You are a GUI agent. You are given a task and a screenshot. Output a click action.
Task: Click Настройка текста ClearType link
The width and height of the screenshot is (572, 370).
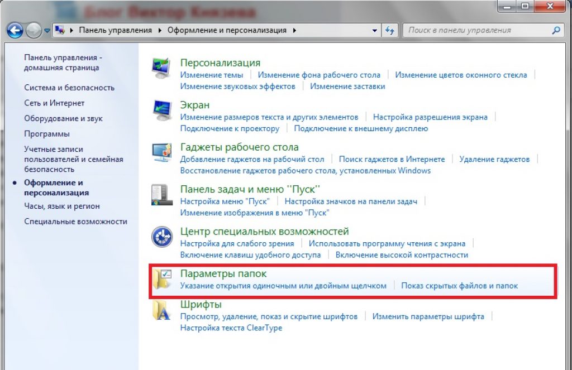pyautogui.click(x=231, y=328)
